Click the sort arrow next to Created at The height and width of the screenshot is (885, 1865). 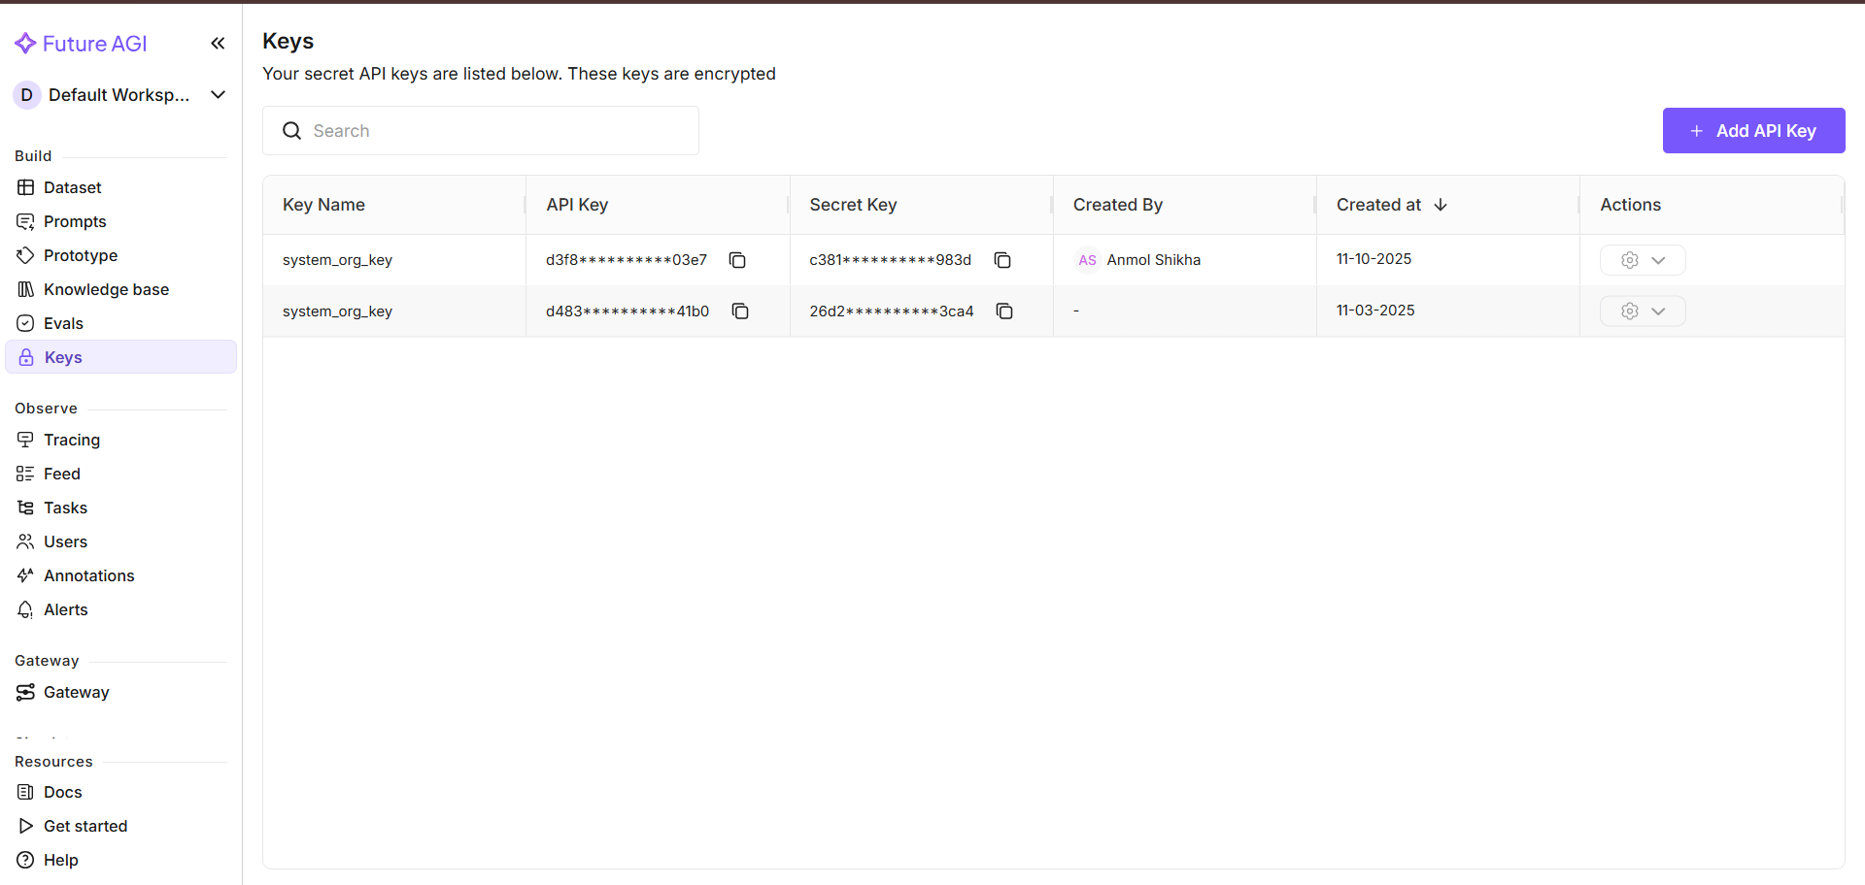pyautogui.click(x=1441, y=205)
